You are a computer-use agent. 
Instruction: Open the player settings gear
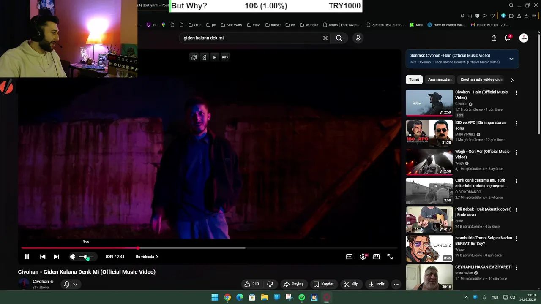point(363,257)
